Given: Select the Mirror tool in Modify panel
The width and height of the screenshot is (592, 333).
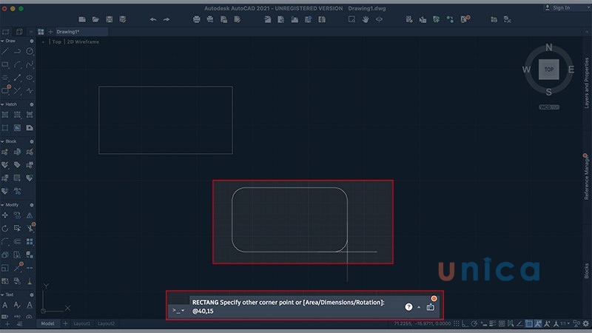Looking at the screenshot, I should click(30, 215).
